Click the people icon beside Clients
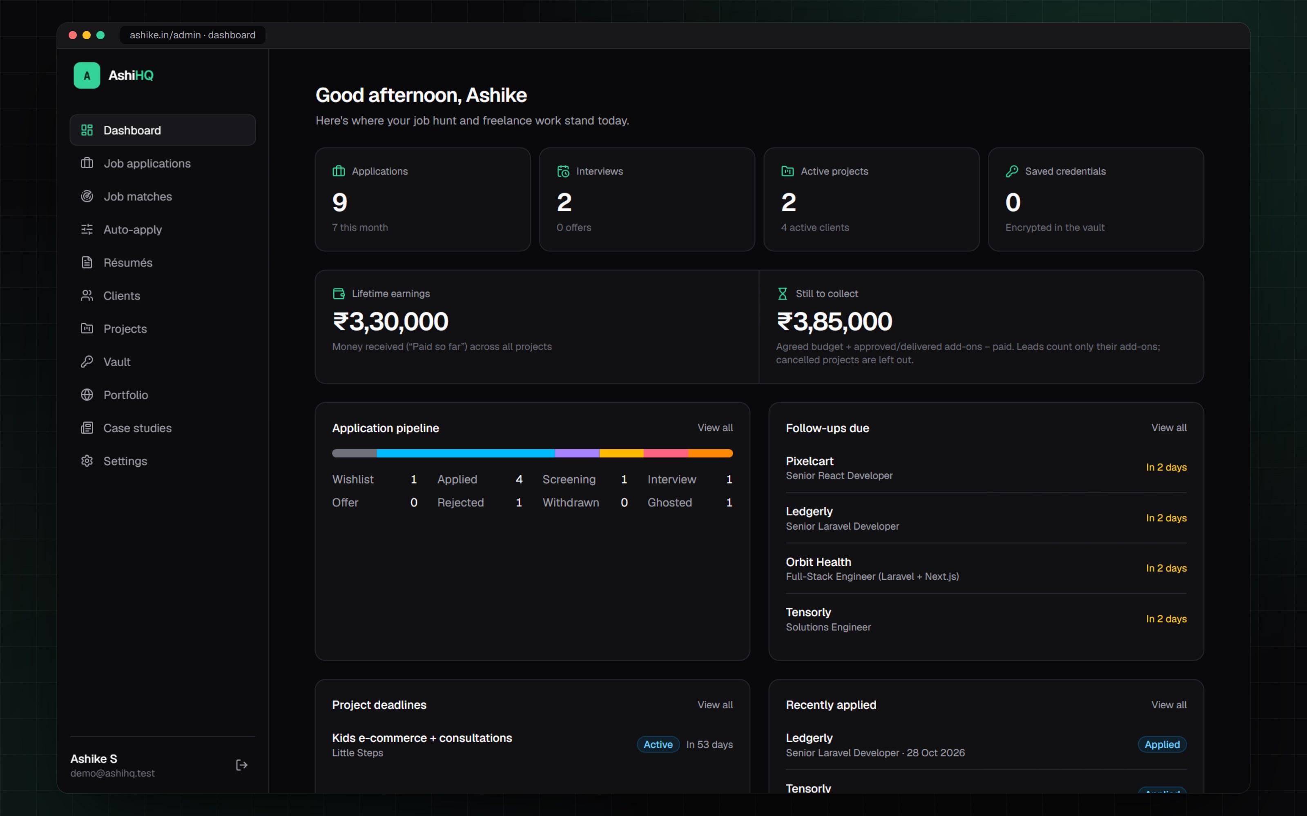This screenshot has height=816, width=1307. 87,295
